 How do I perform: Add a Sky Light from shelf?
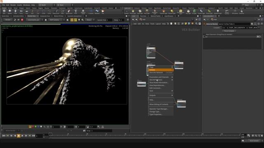[x=188, y=12]
